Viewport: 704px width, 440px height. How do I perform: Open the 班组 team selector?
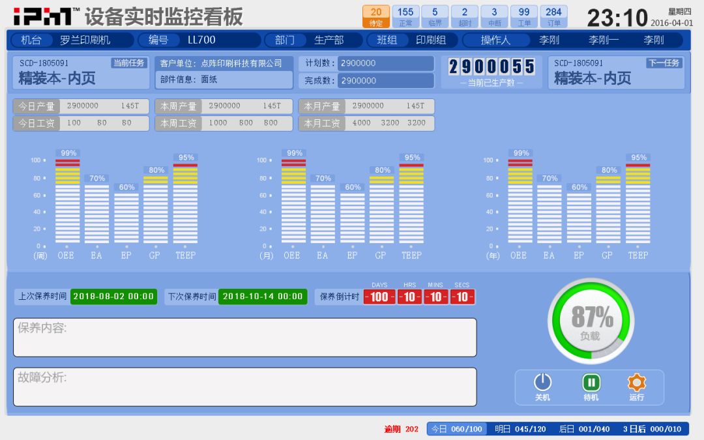[388, 40]
